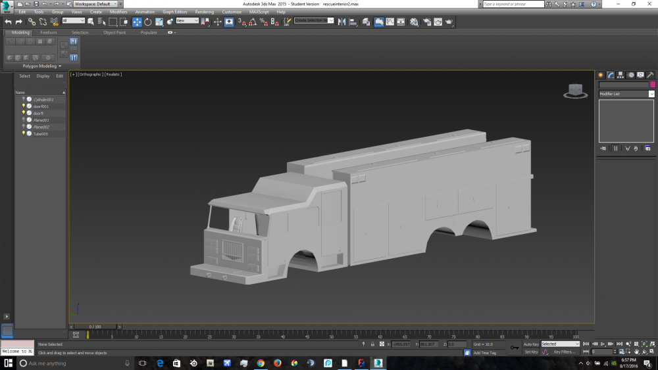The image size is (658, 370).
Task: Select the Move transform tool
Action: 137,22
